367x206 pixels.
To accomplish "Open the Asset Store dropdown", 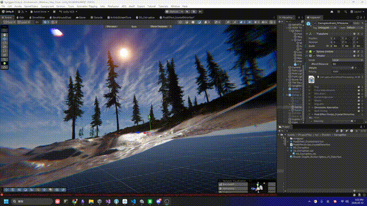I will pyautogui.click(x=40, y=11).
